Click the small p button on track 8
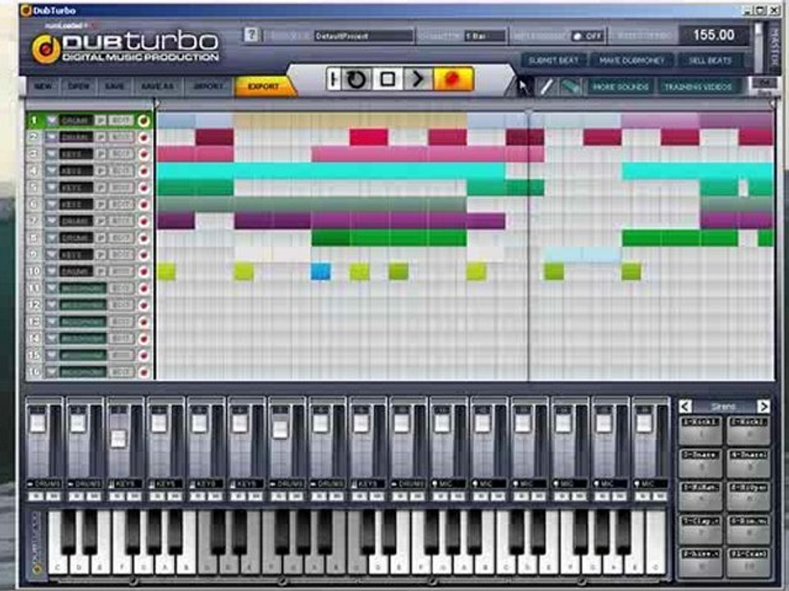This screenshot has width=789, height=591. click(x=100, y=238)
